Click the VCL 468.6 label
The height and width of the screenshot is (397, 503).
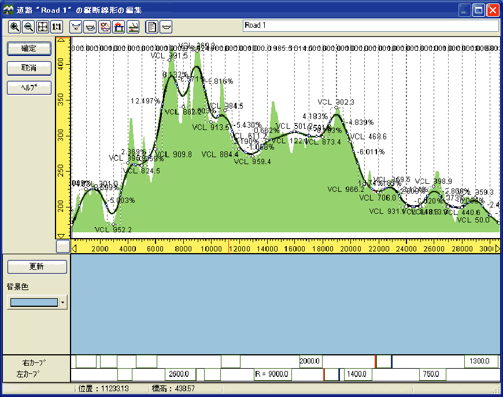(x=368, y=136)
